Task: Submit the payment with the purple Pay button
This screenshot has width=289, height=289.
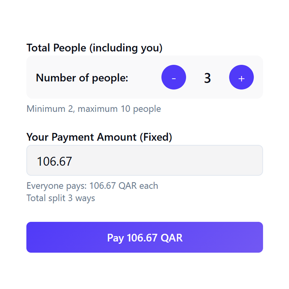Action: (144, 237)
